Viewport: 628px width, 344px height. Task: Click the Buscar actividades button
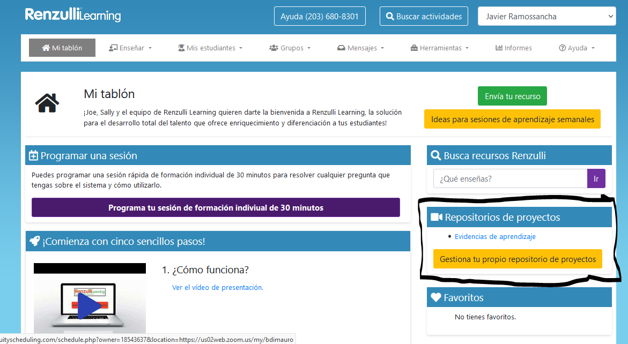(x=424, y=17)
